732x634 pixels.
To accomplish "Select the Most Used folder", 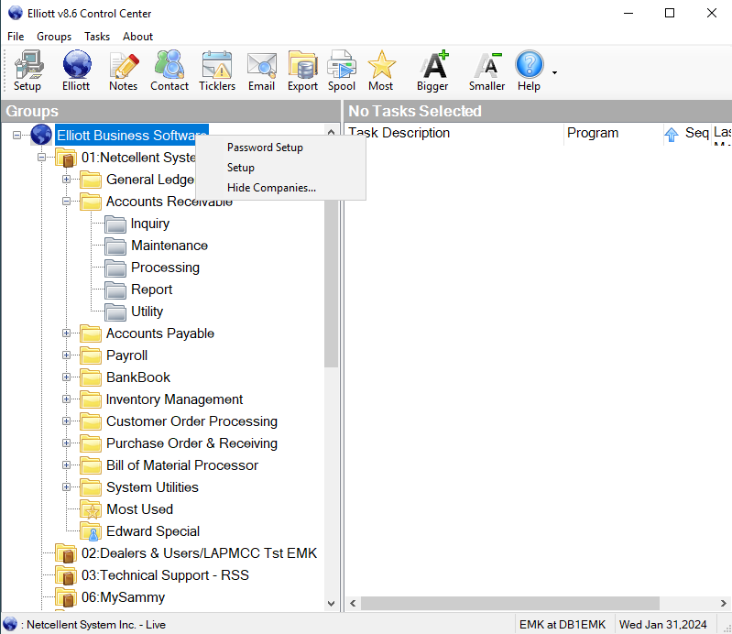I will click(139, 509).
